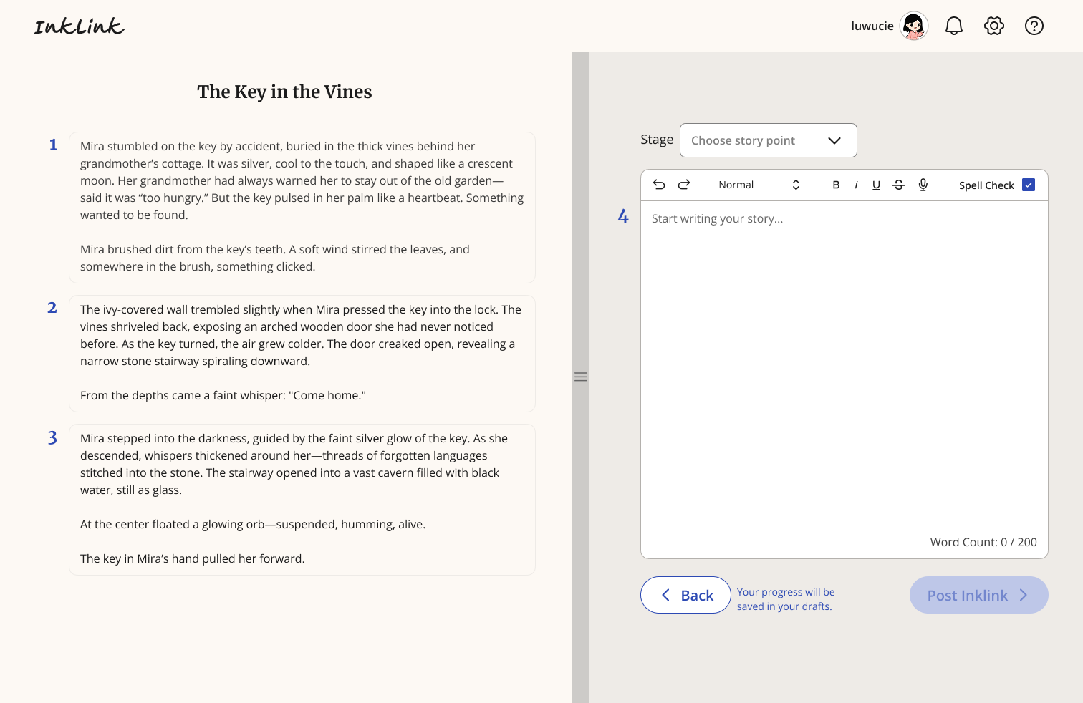Start voice dictation with the microphone icon

[923, 185]
